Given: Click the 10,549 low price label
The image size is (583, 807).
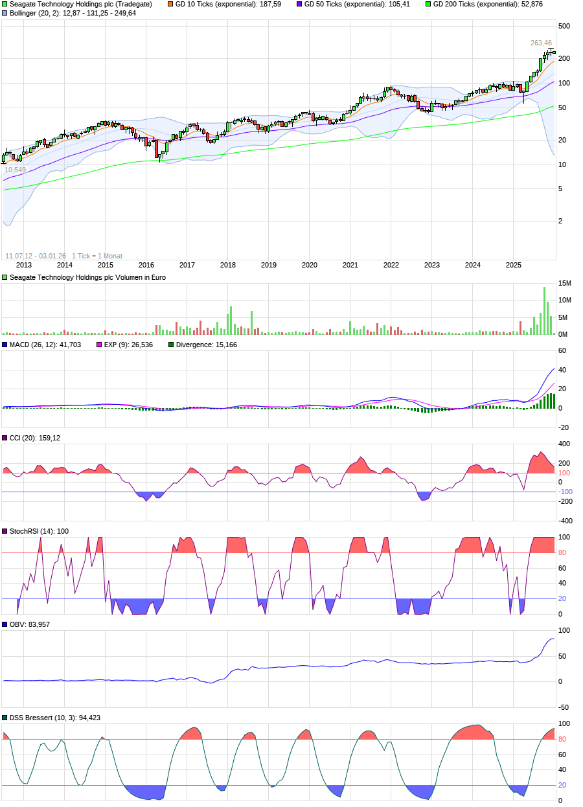Looking at the screenshot, I should tap(16, 170).
